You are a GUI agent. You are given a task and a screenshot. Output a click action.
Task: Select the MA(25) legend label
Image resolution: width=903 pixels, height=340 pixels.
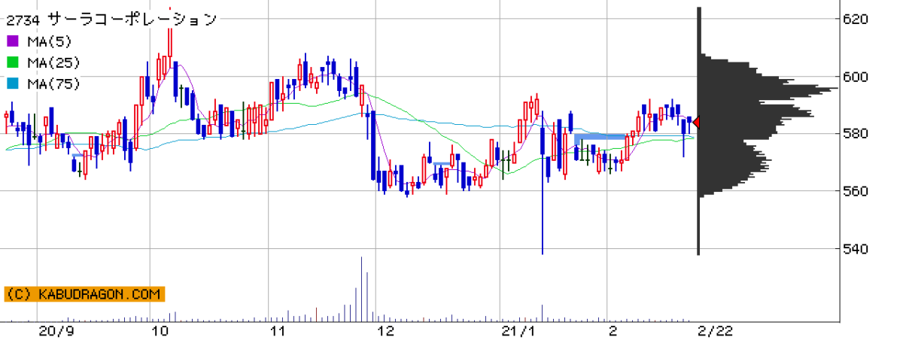[x=53, y=62]
